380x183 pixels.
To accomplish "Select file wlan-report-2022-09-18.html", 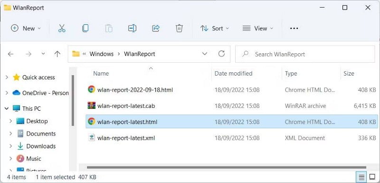I will (x=135, y=90).
